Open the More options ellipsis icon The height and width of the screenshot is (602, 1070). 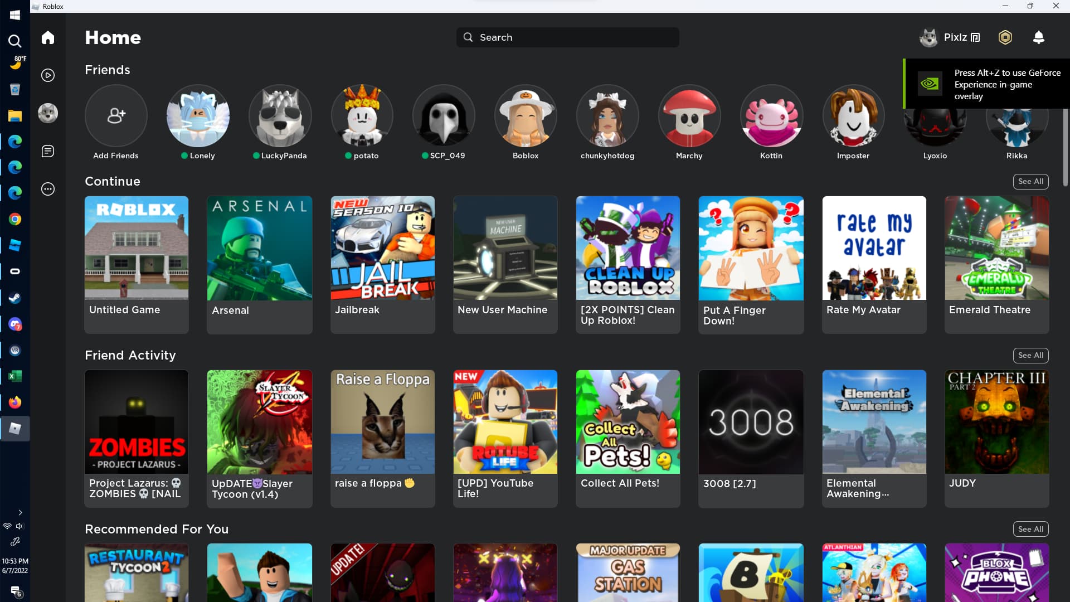click(48, 189)
